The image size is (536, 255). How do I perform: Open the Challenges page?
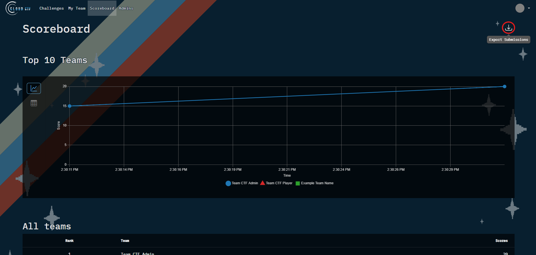point(52,8)
